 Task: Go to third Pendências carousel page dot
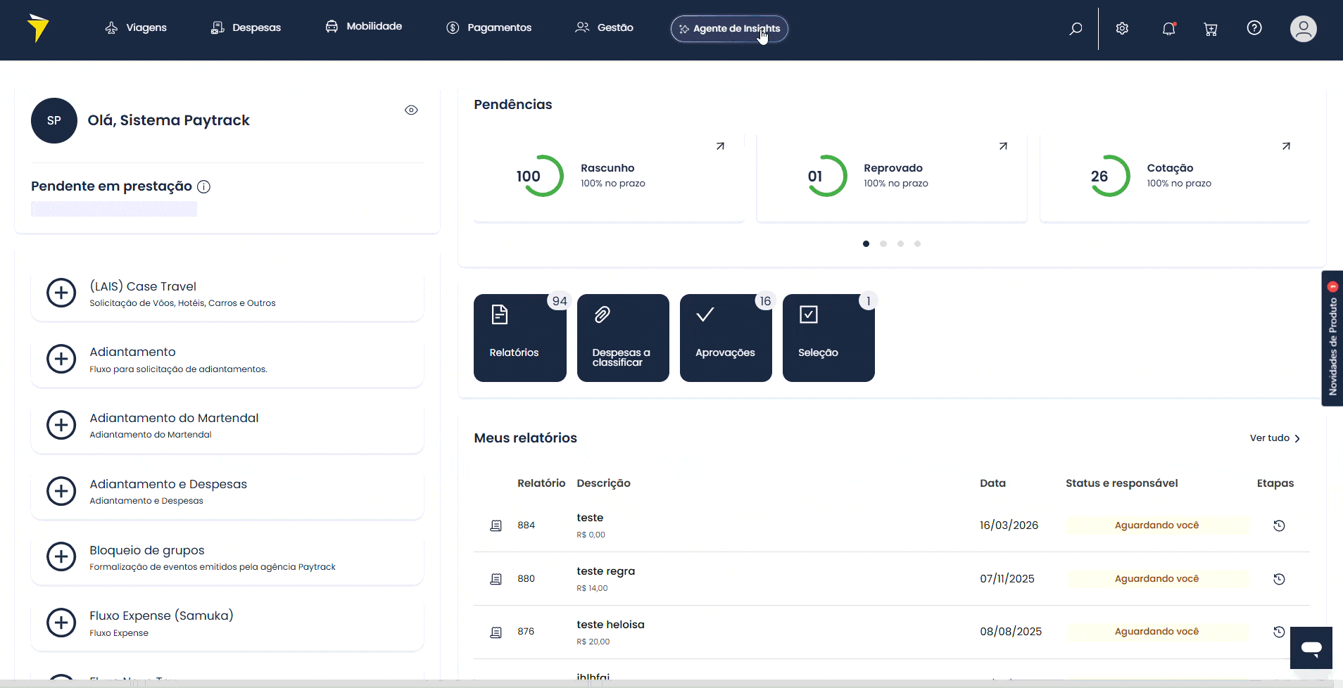[900, 243]
